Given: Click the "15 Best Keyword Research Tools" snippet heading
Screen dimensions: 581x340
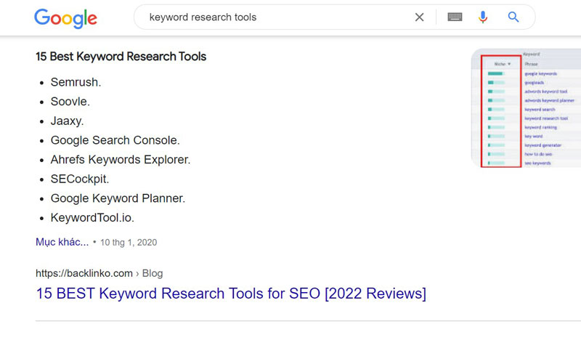Looking at the screenshot, I should [x=121, y=57].
